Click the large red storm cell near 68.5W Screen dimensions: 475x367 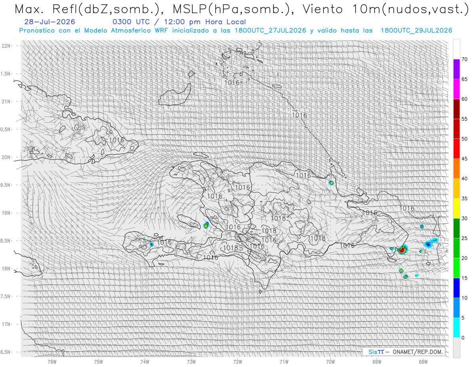coord(402,250)
